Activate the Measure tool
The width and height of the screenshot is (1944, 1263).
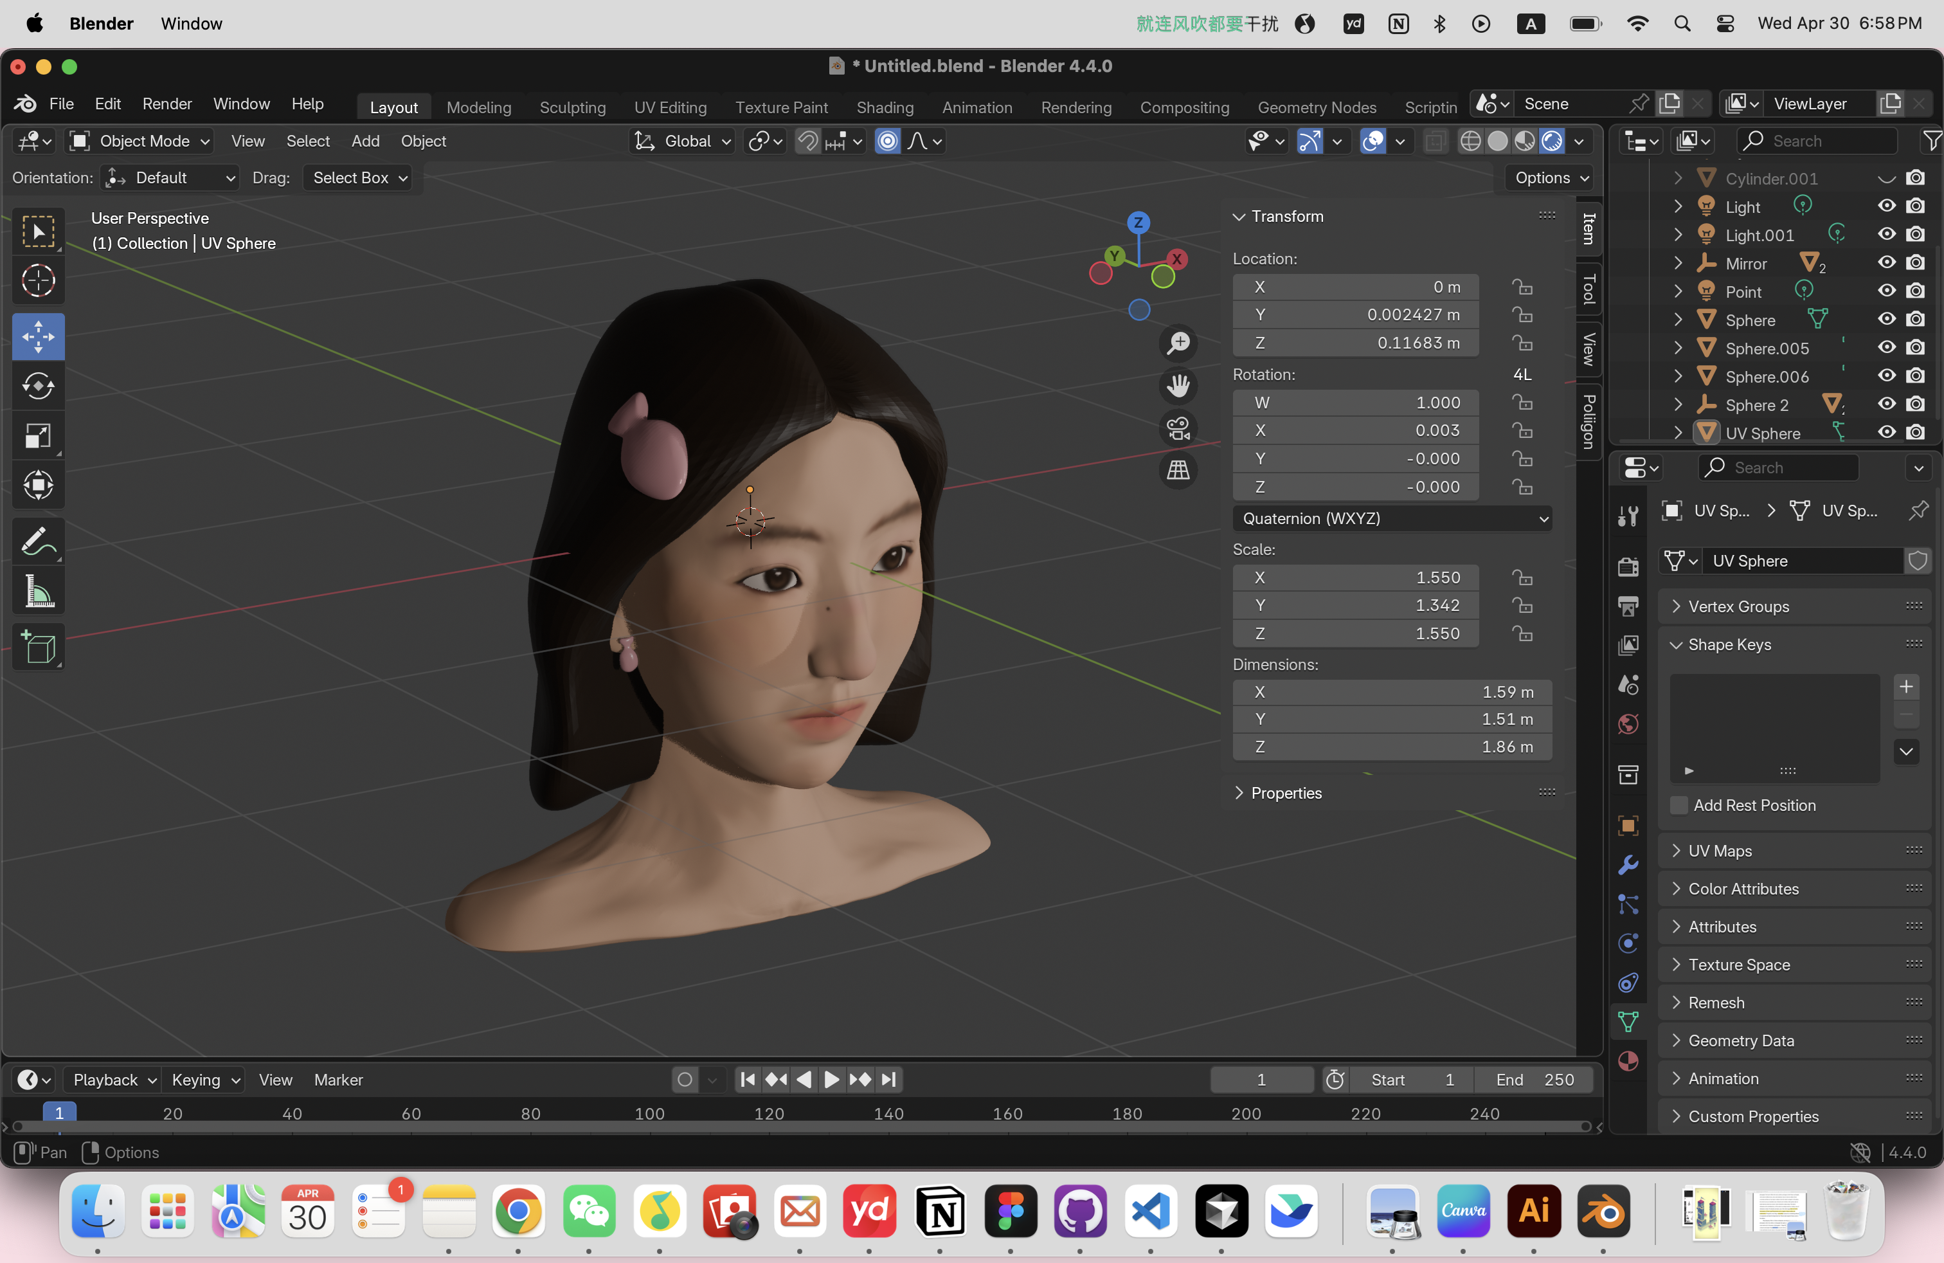pos(37,590)
